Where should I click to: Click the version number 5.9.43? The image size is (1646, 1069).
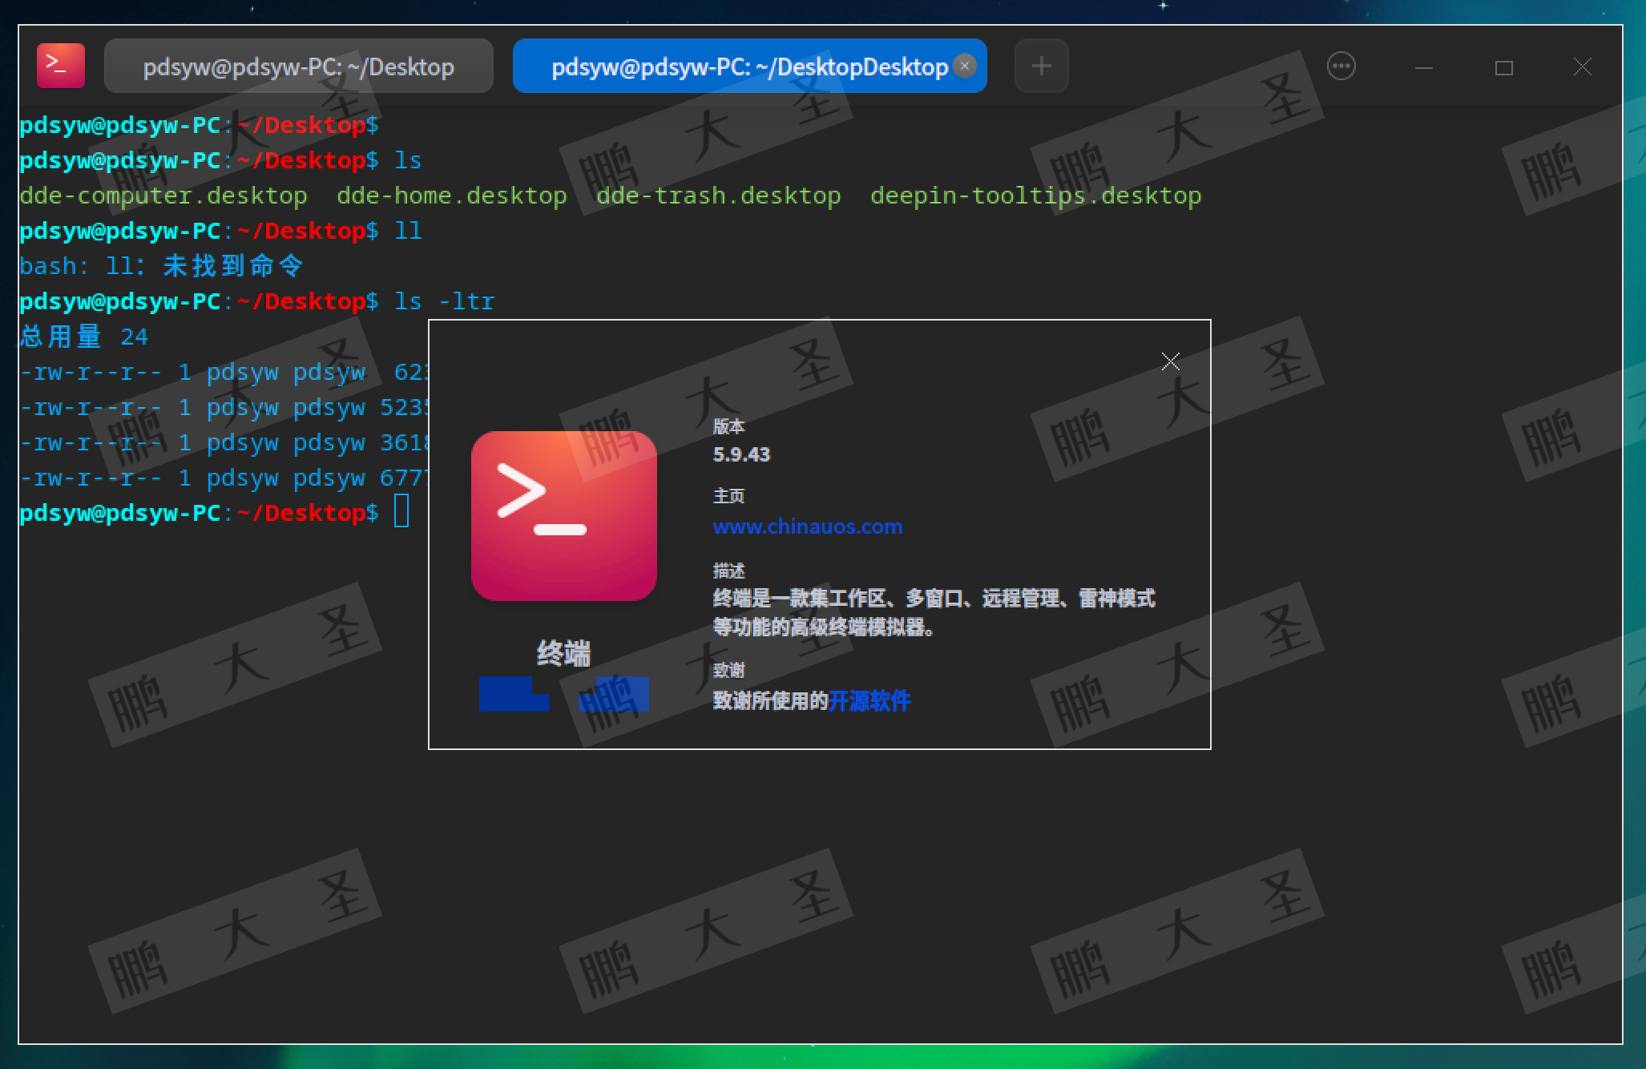[x=741, y=454]
